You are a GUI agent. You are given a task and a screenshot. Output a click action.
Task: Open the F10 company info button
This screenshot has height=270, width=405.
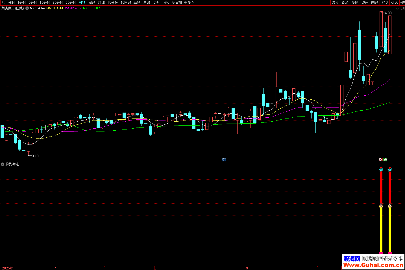(385, 3)
